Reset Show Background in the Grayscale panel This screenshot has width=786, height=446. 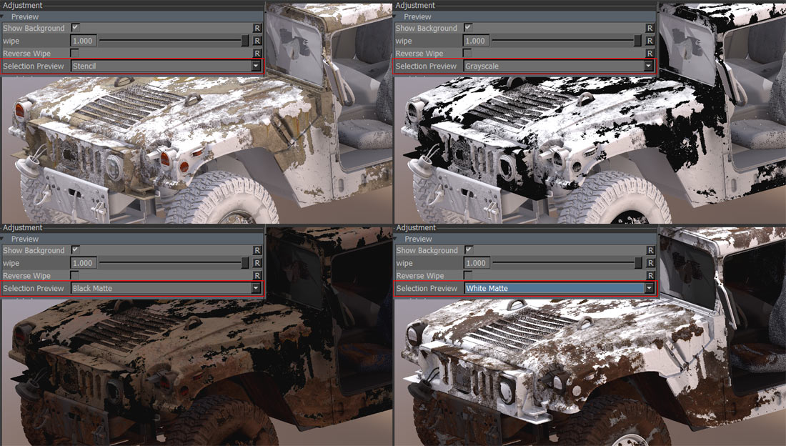[650, 29]
